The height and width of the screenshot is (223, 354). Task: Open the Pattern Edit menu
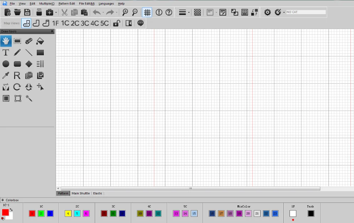67,4
